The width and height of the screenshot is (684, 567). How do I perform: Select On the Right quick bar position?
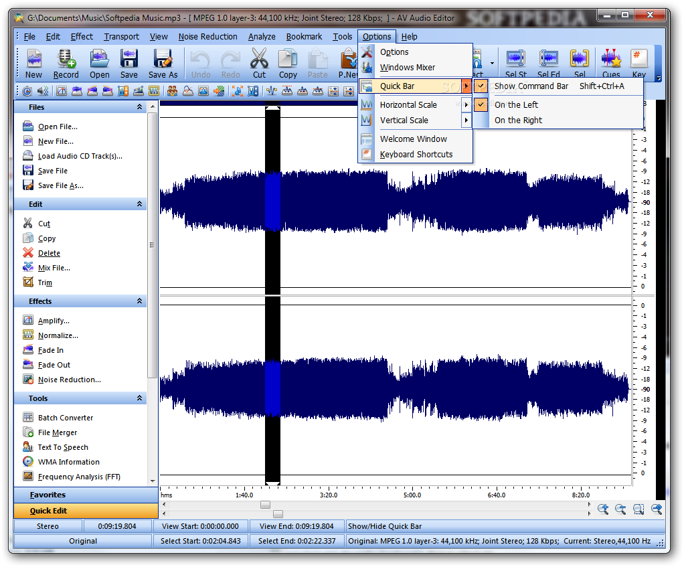(518, 120)
